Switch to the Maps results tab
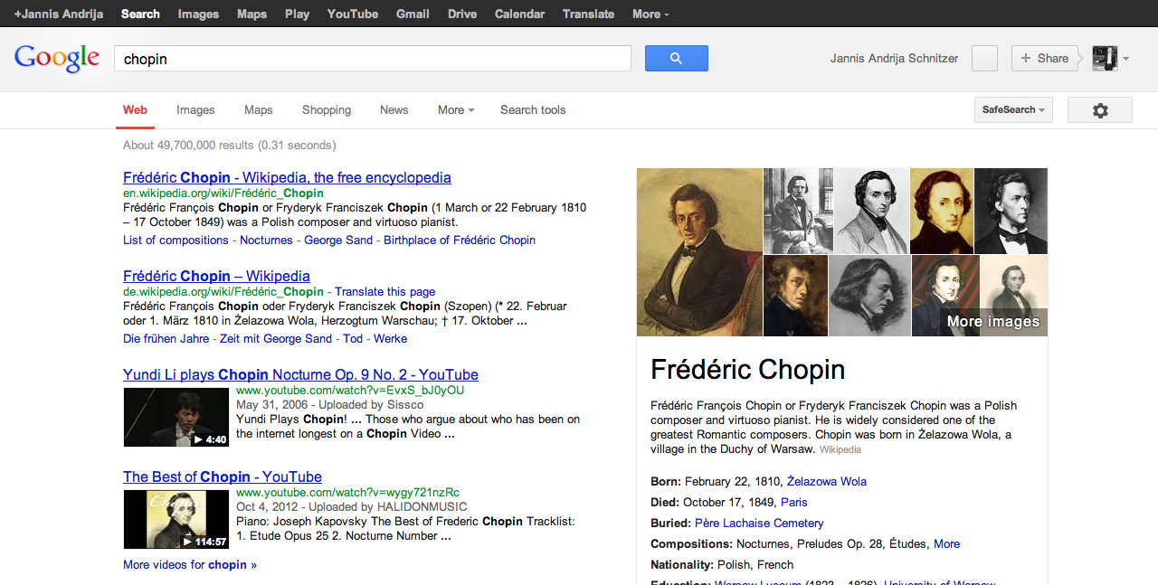This screenshot has width=1158, height=585. coord(258,110)
